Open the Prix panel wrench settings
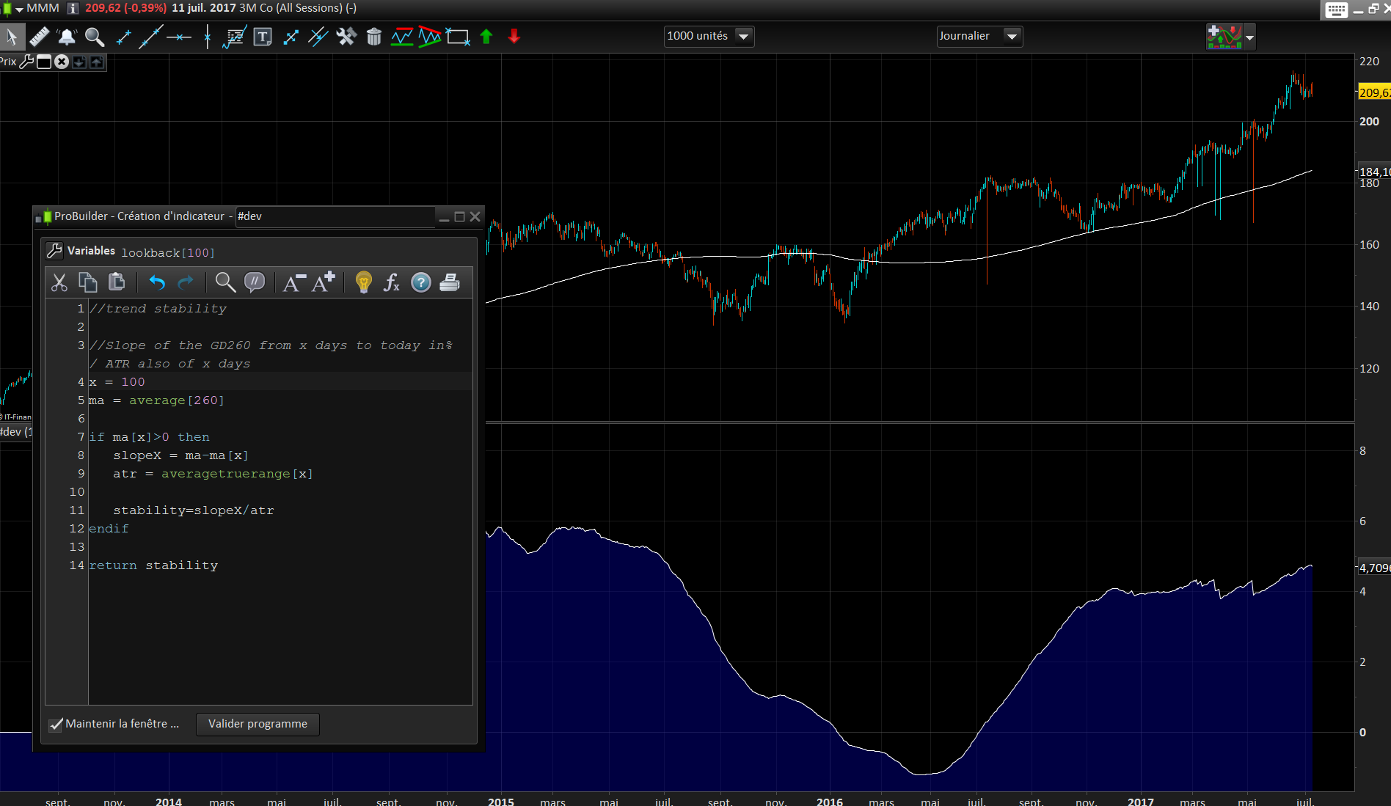 click(x=26, y=62)
